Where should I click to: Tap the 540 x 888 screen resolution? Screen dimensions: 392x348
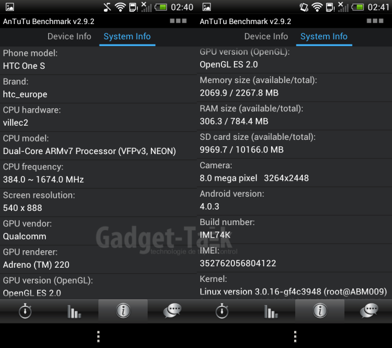22,208
